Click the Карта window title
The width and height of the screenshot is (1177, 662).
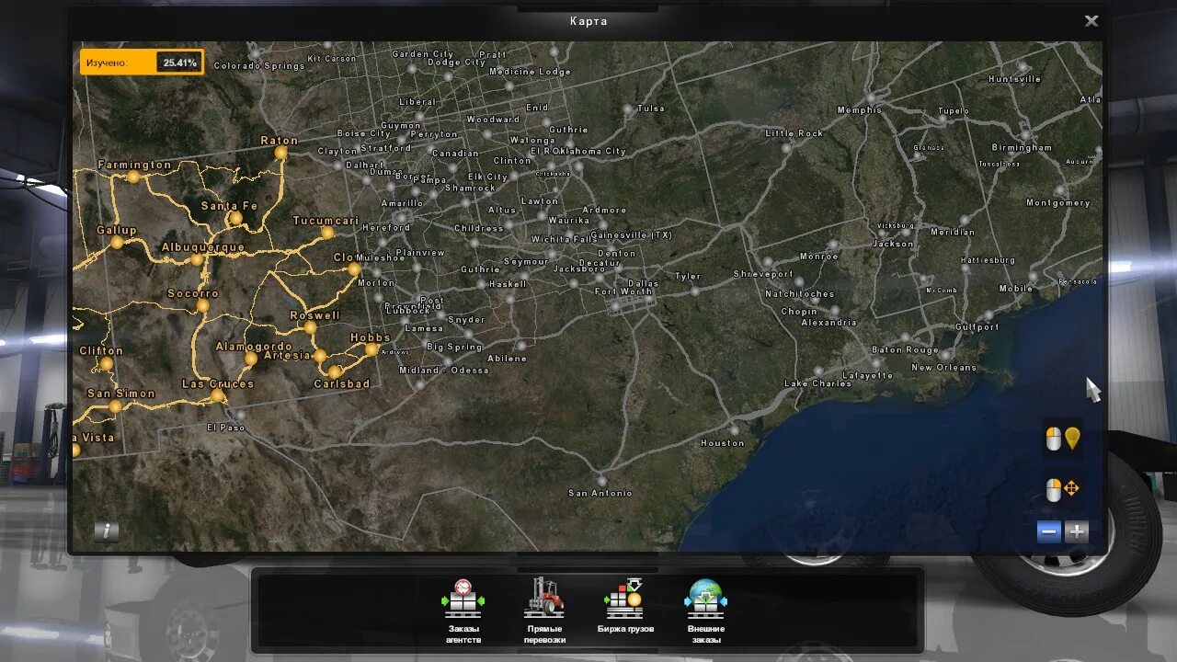click(x=588, y=20)
